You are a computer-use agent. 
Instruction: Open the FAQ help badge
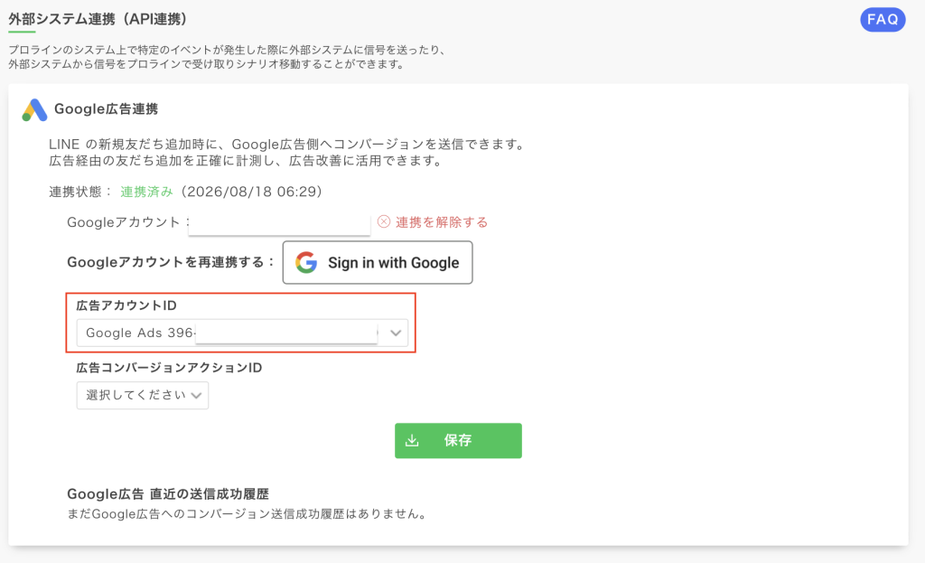pyautogui.click(x=883, y=20)
